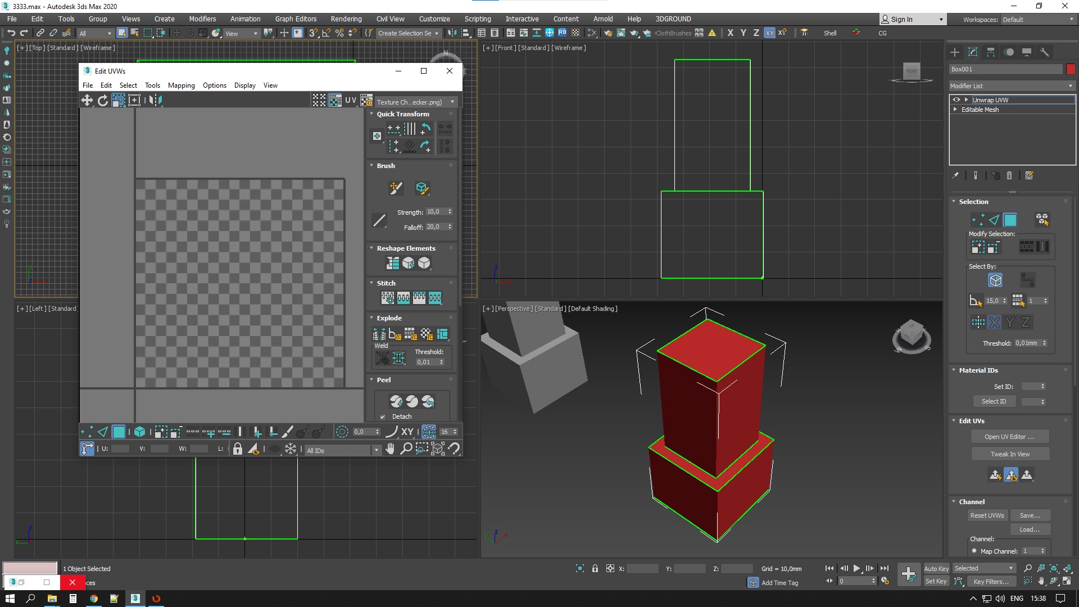Image resolution: width=1079 pixels, height=607 pixels.
Task: Open Tools menu in Edit UVWs
Action: point(152,85)
